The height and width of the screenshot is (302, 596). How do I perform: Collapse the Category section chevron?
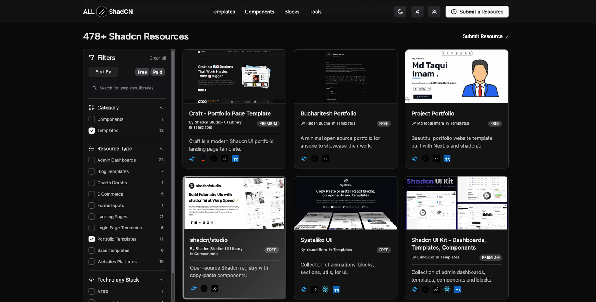[x=161, y=108]
